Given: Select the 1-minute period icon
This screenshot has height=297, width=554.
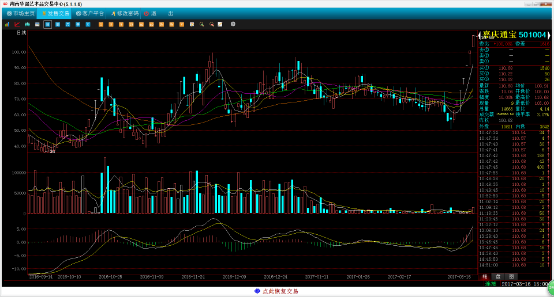Looking at the screenshot, I should click(100, 24).
